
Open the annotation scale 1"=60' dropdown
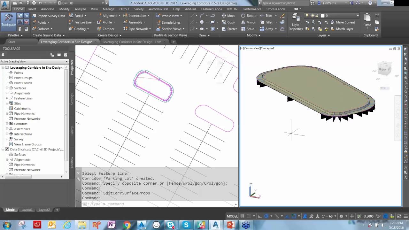[329, 216]
